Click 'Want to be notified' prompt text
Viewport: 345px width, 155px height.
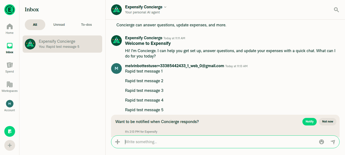(x=157, y=122)
